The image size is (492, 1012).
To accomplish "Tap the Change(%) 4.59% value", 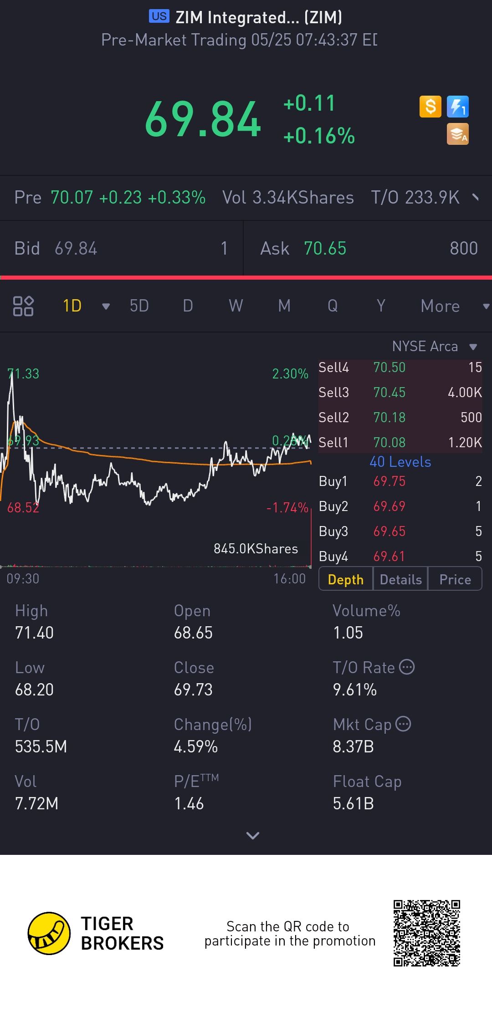I will tap(196, 746).
